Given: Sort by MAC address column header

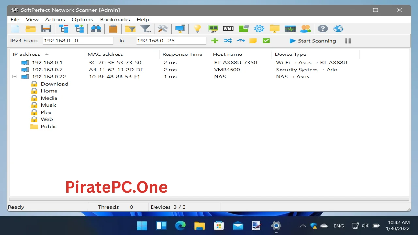Looking at the screenshot, I should coord(122,54).
